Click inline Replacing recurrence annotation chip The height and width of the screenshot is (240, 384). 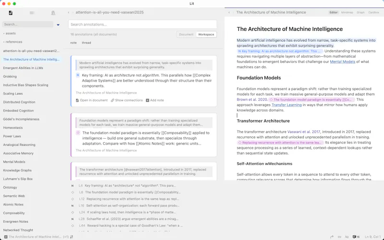280,143
